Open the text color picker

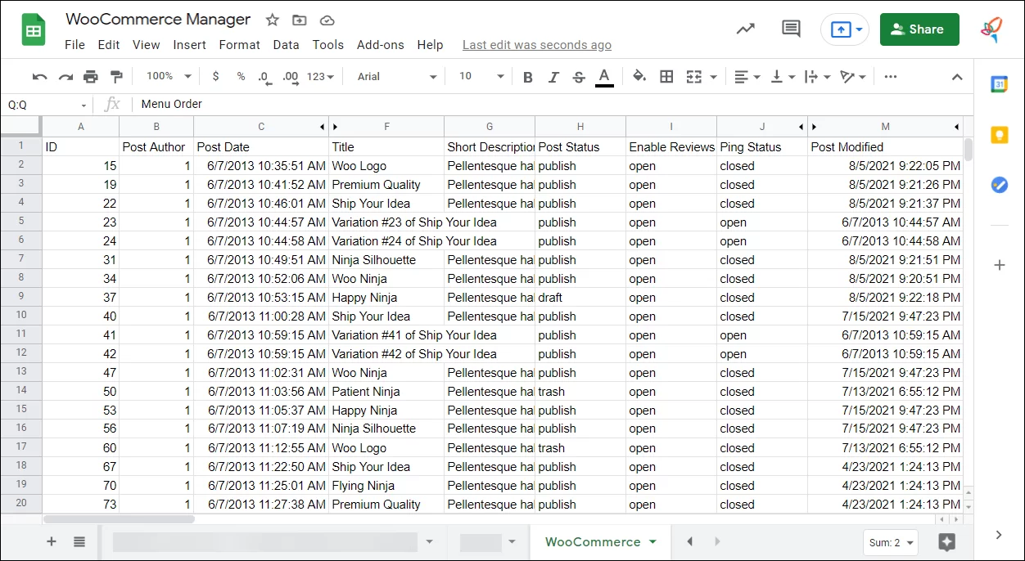point(605,76)
